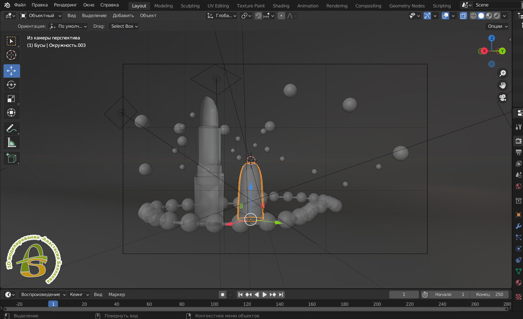Open the Файл menu
The image size is (523, 319).
point(20,5)
